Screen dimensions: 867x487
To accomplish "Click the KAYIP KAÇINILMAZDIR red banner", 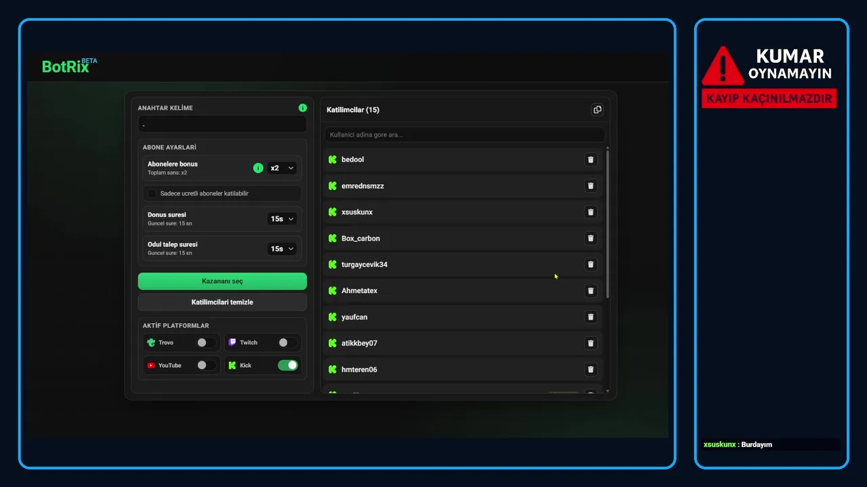I will coord(769,99).
